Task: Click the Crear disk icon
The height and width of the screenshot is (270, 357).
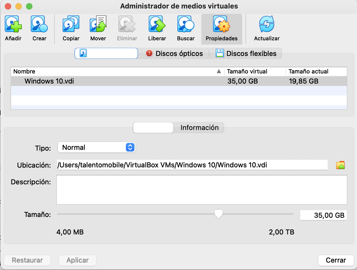Action: [39, 24]
